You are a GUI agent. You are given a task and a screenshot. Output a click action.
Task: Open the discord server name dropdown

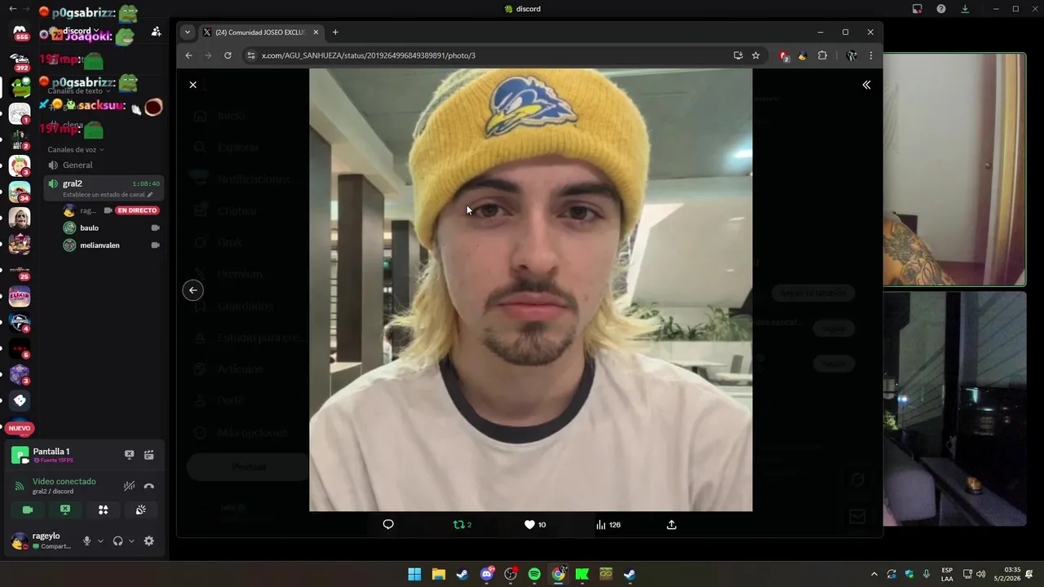82,31
